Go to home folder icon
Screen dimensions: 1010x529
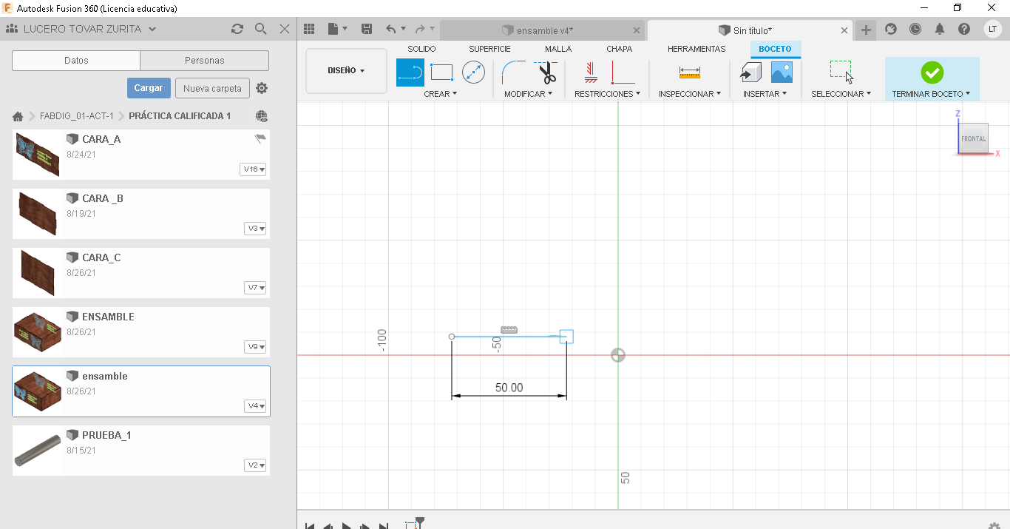(18, 116)
